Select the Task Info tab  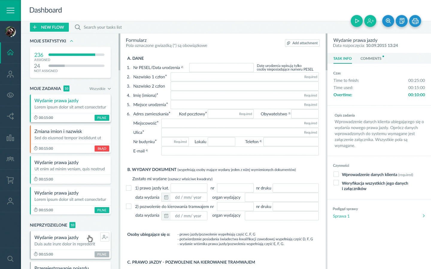pos(342,59)
